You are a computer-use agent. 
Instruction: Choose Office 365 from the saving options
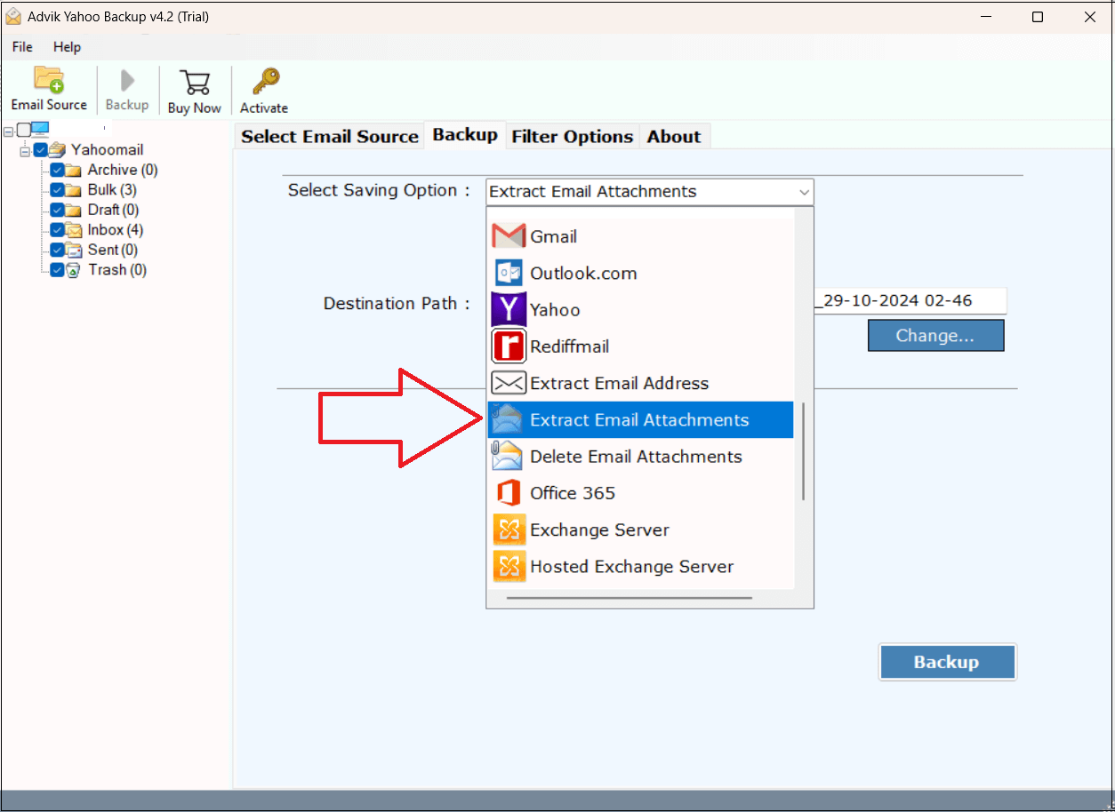coord(640,492)
